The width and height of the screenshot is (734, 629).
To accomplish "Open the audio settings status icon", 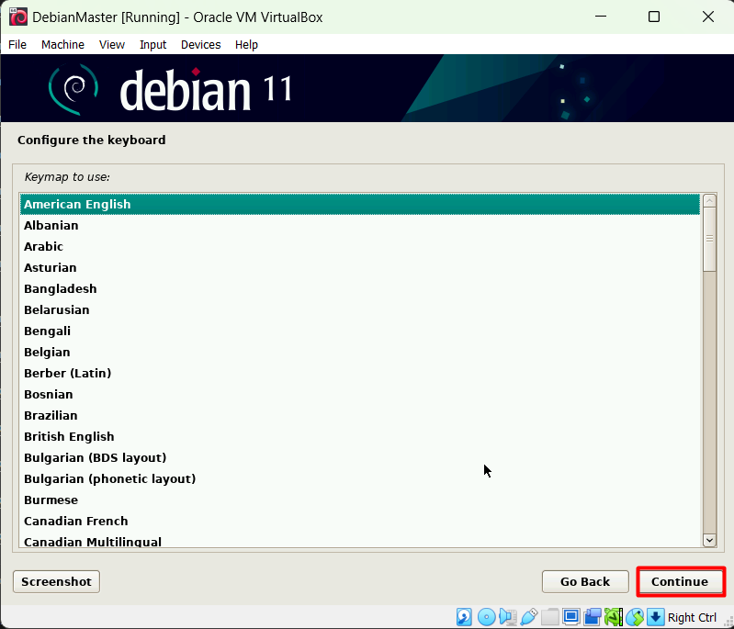I will (508, 617).
